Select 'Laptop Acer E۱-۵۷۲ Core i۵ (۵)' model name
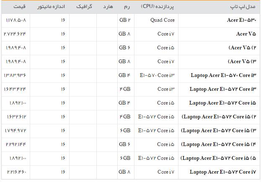This screenshot has width=261, height=182. [x=218, y=158]
